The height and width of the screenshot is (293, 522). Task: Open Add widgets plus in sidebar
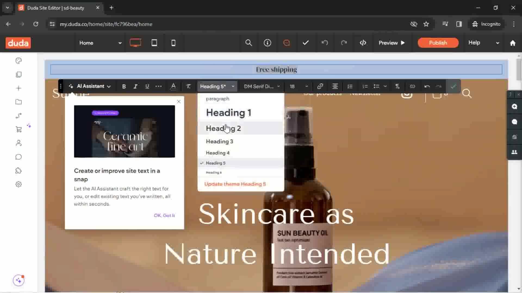click(x=18, y=88)
